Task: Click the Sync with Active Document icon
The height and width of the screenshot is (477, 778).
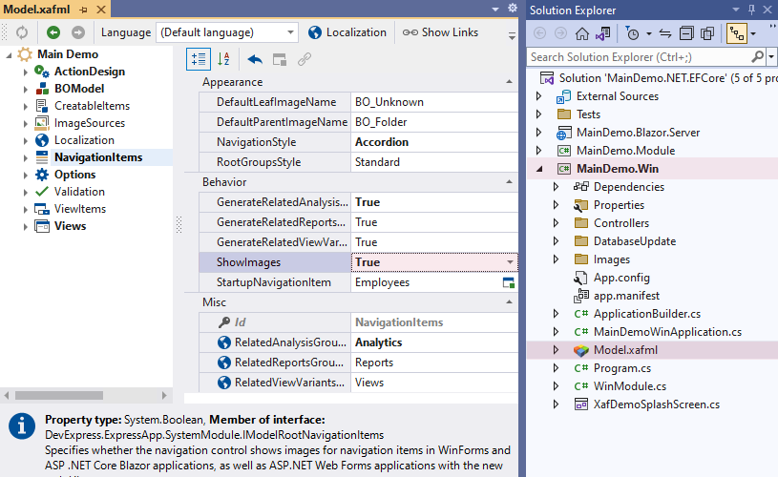Action: (x=665, y=33)
